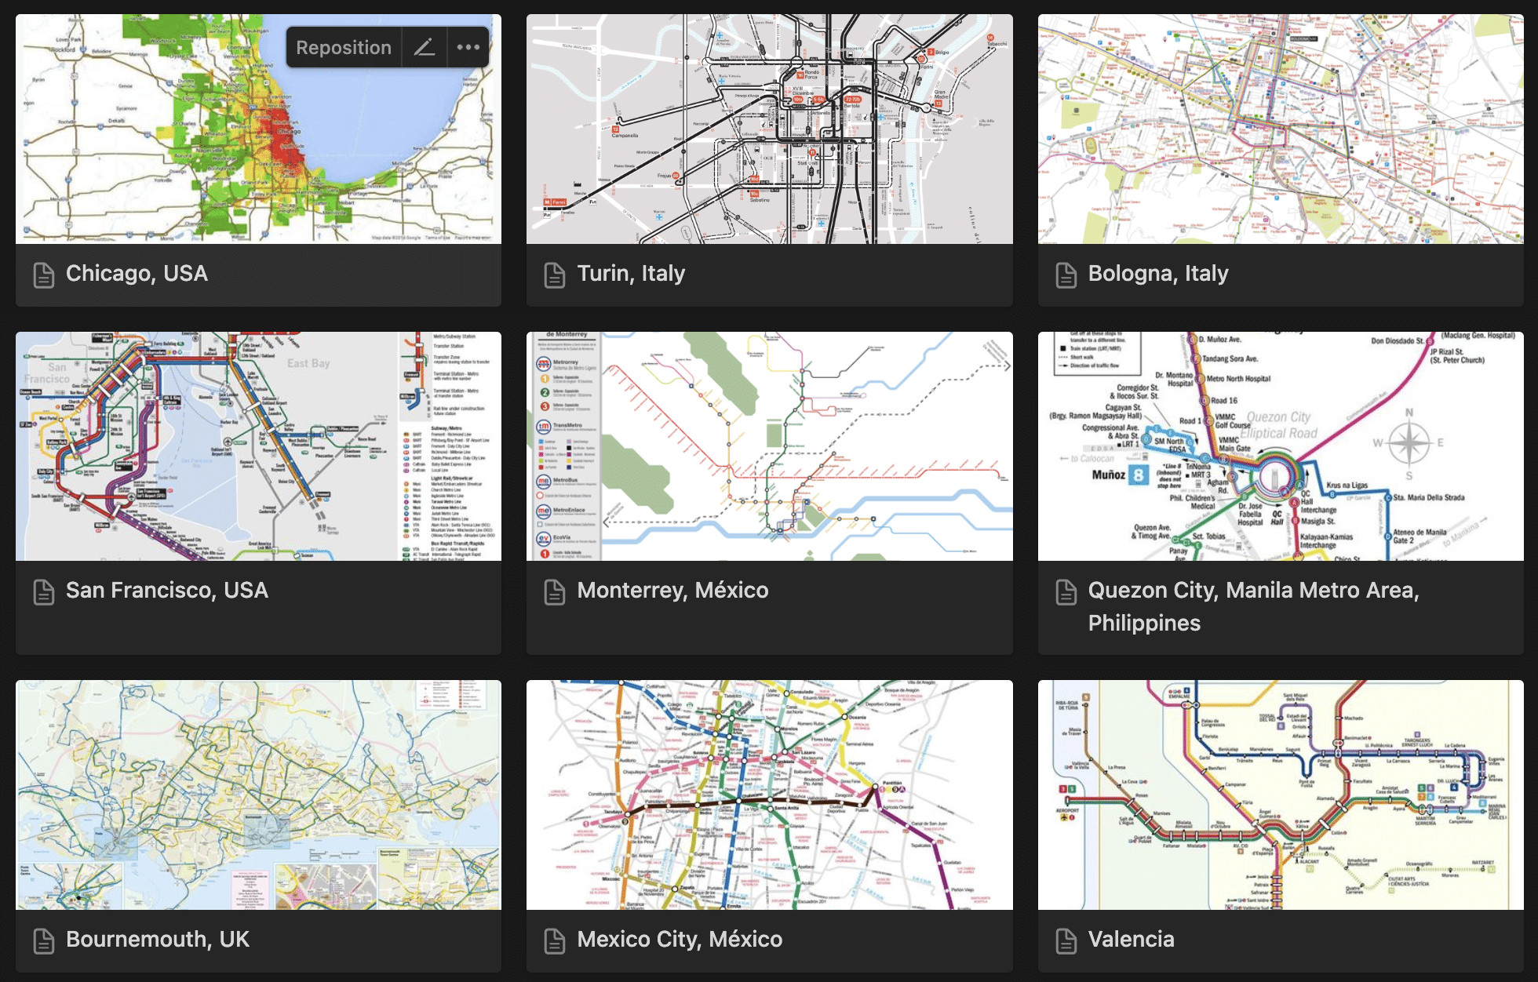The image size is (1538, 982).
Task: Click the page icon beside Mexico City, México
Action: [x=555, y=940]
